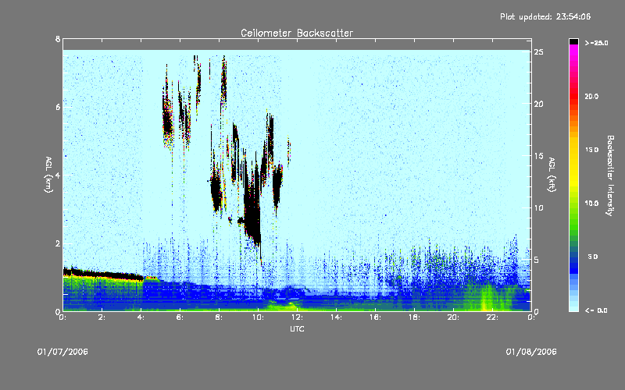Click the 8 km tick on the left axis
This screenshot has width=625, height=390.
click(x=58, y=39)
